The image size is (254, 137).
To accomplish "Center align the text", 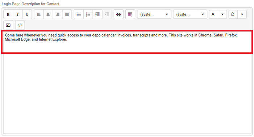I will tap(48, 14).
